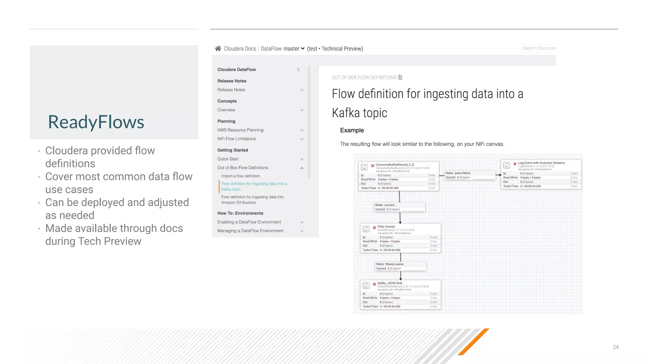Open Out of Box Flow Definitions entry
648x364 pixels.
243,168
